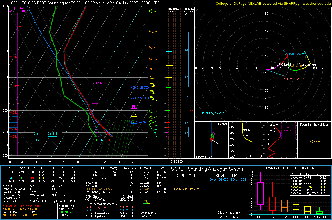Click the 1km & 6km AGL Wind Barbs icon
Viewport: 332px width, 220px height.
pyautogui.click(x=146, y=202)
